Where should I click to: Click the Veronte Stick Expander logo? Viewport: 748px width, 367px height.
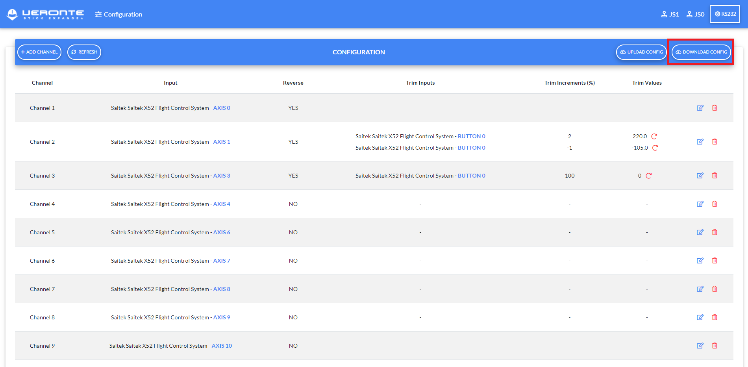[x=45, y=14]
